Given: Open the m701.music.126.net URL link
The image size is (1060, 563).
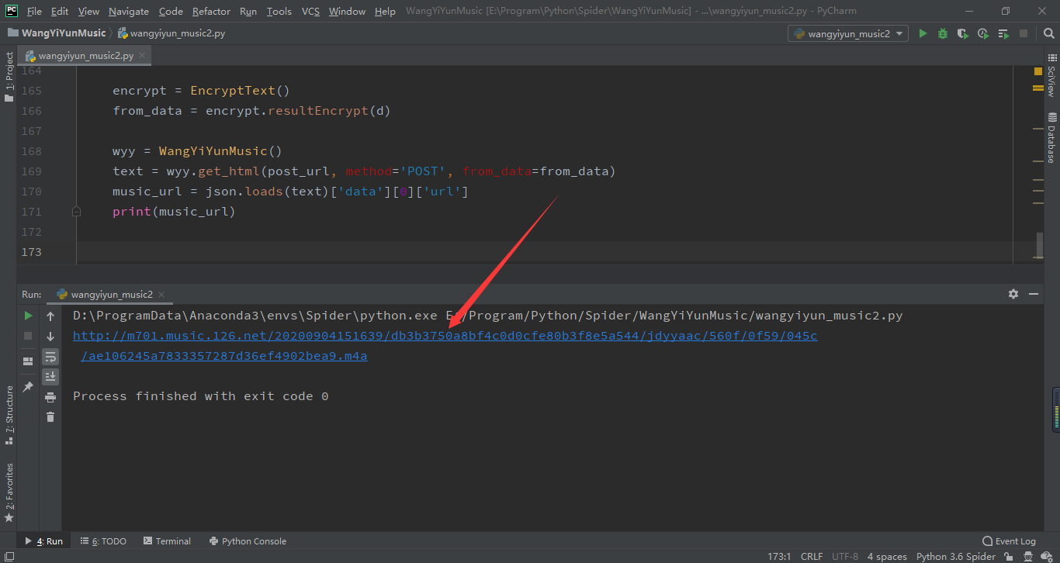Looking at the screenshot, I should click(445, 336).
